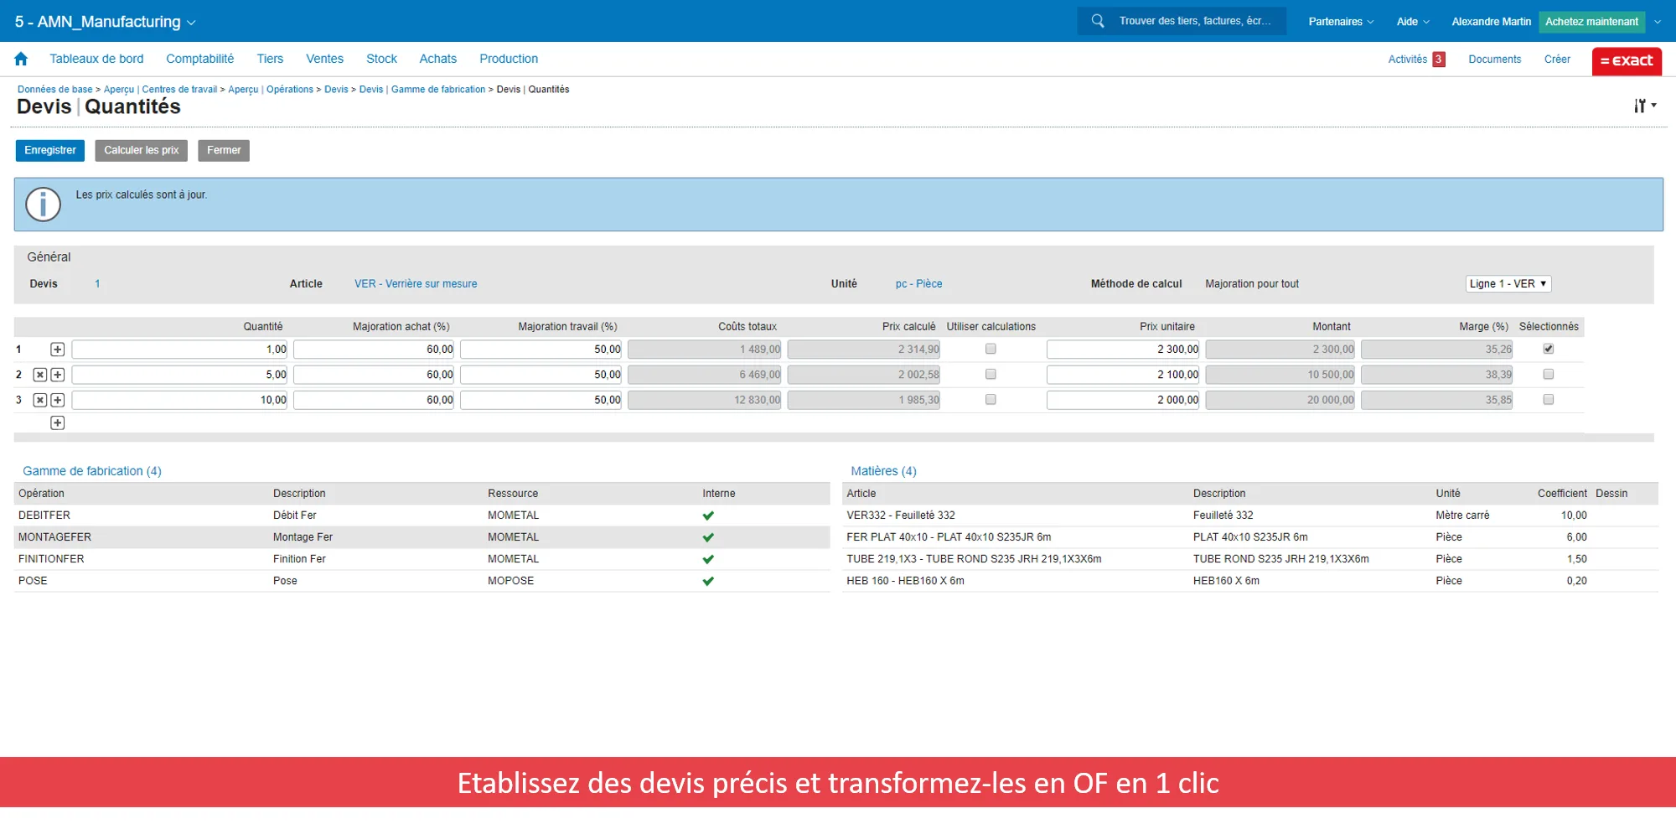Open the Comptabilité menu
The width and height of the screenshot is (1676, 829).
coord(199,59)
